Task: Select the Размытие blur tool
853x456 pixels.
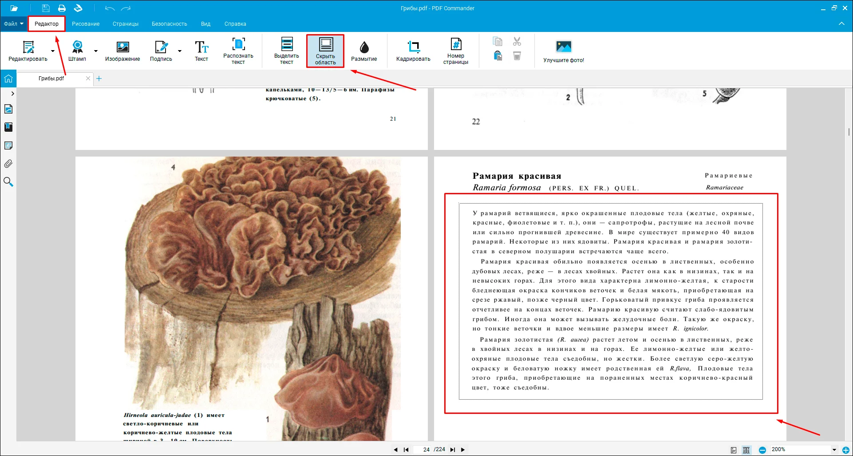Action: (x=364, y=51)
